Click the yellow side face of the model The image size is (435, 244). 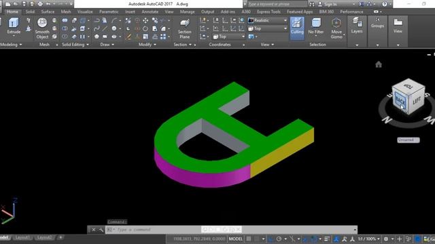click(x=281, y=152)
